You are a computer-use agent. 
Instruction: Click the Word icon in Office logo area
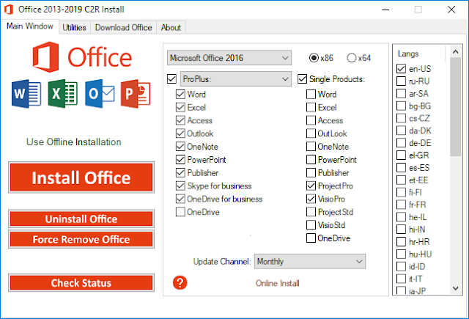(x=23, y=93)
